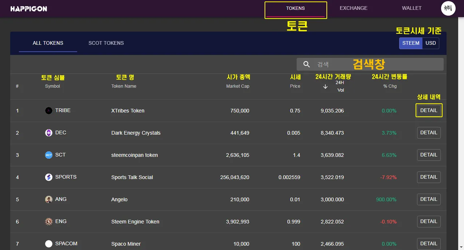
Task: Click the ANG avatar icon
Action: point(49,199)
